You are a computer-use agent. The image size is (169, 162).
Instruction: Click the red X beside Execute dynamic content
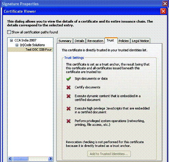point(68,96)
